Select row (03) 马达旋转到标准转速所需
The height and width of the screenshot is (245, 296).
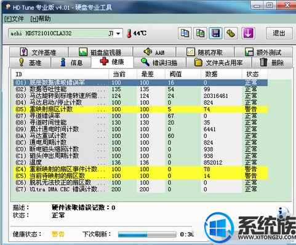point(140,96)
